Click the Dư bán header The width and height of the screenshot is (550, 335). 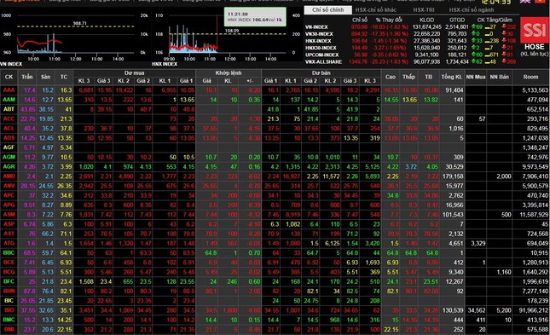(321, 73)
